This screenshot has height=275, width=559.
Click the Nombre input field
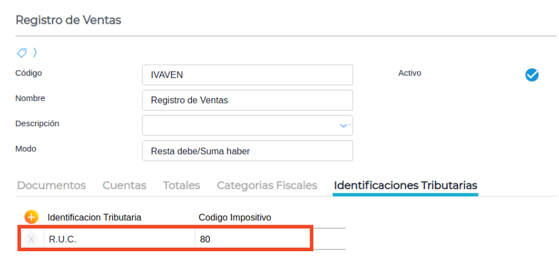pos(247,101)
